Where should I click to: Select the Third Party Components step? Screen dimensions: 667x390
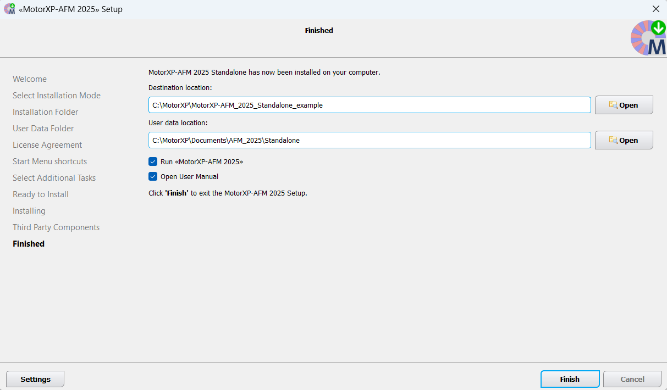pyautogui.click(x=56, y=227)
